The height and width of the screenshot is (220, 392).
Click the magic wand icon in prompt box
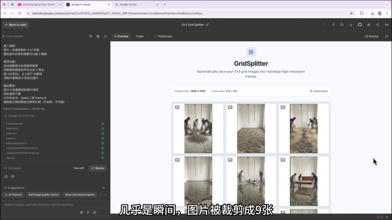82,212
